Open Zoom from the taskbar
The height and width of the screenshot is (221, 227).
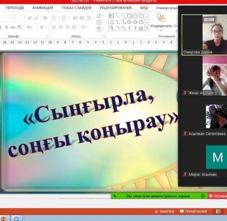coord(16,218)
